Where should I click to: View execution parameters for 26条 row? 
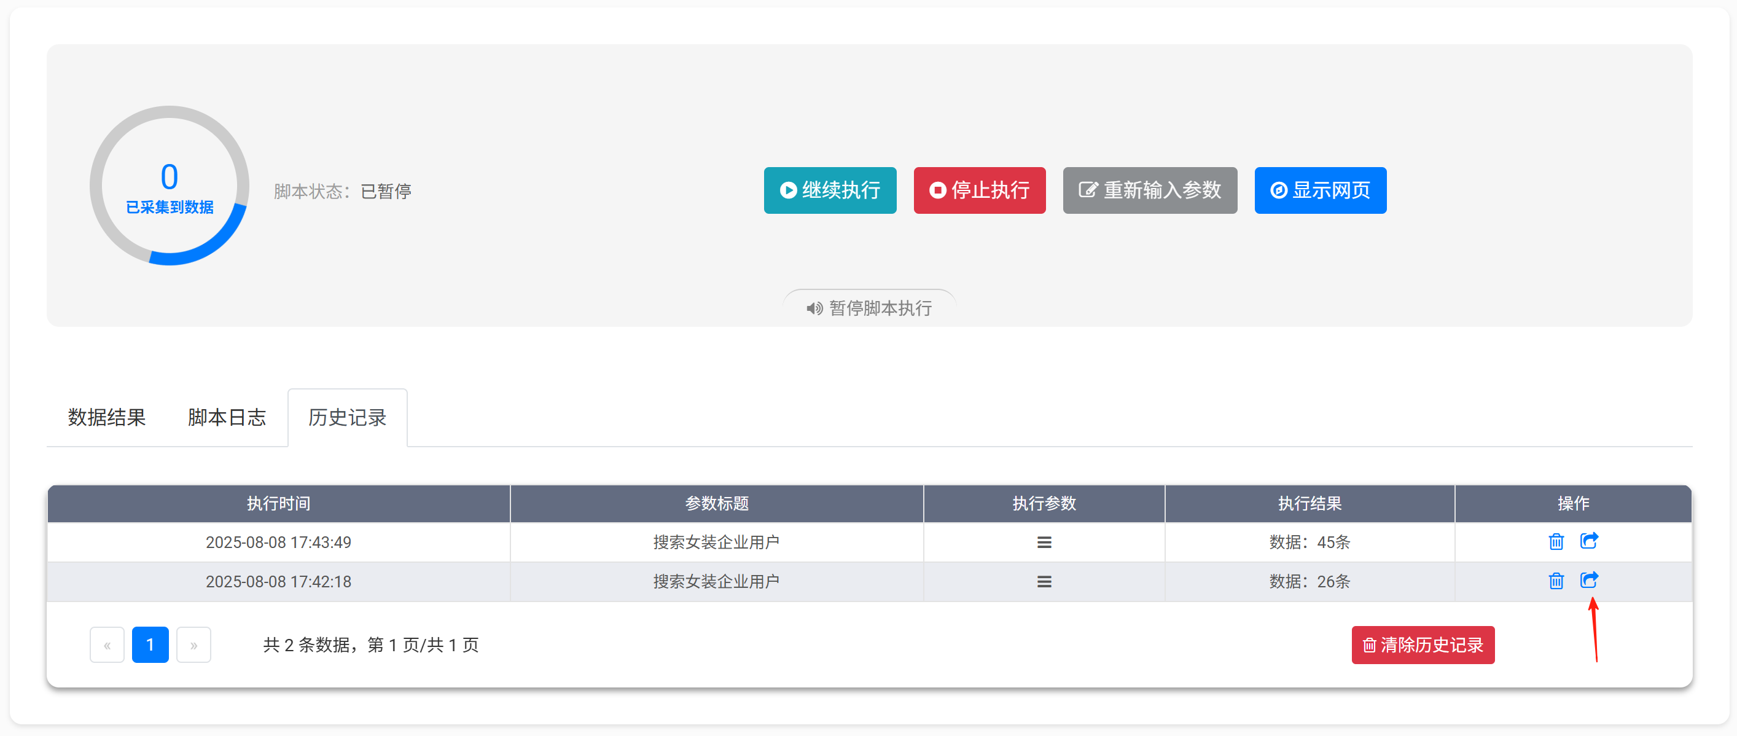1044,582
